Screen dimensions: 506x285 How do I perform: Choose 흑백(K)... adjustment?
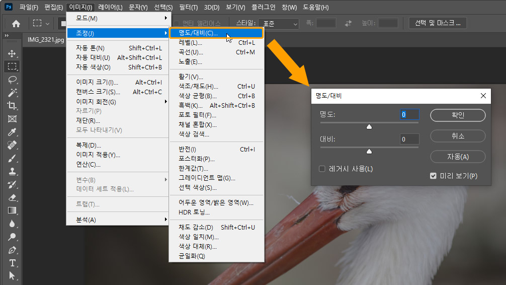point(217,105)
